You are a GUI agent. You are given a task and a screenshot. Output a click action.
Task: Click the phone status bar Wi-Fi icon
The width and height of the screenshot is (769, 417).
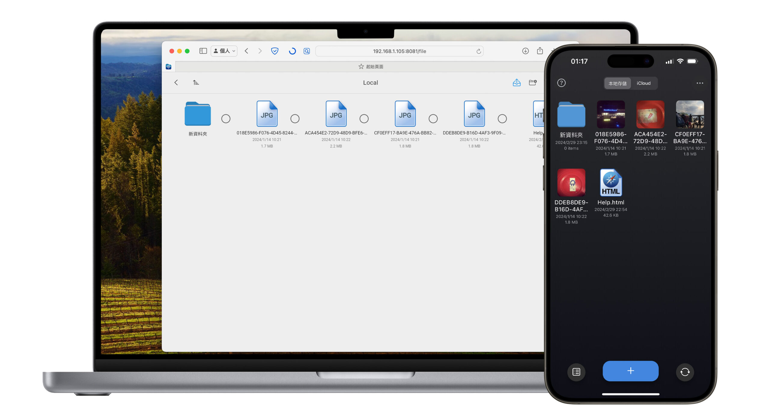(x=680, y=61)
